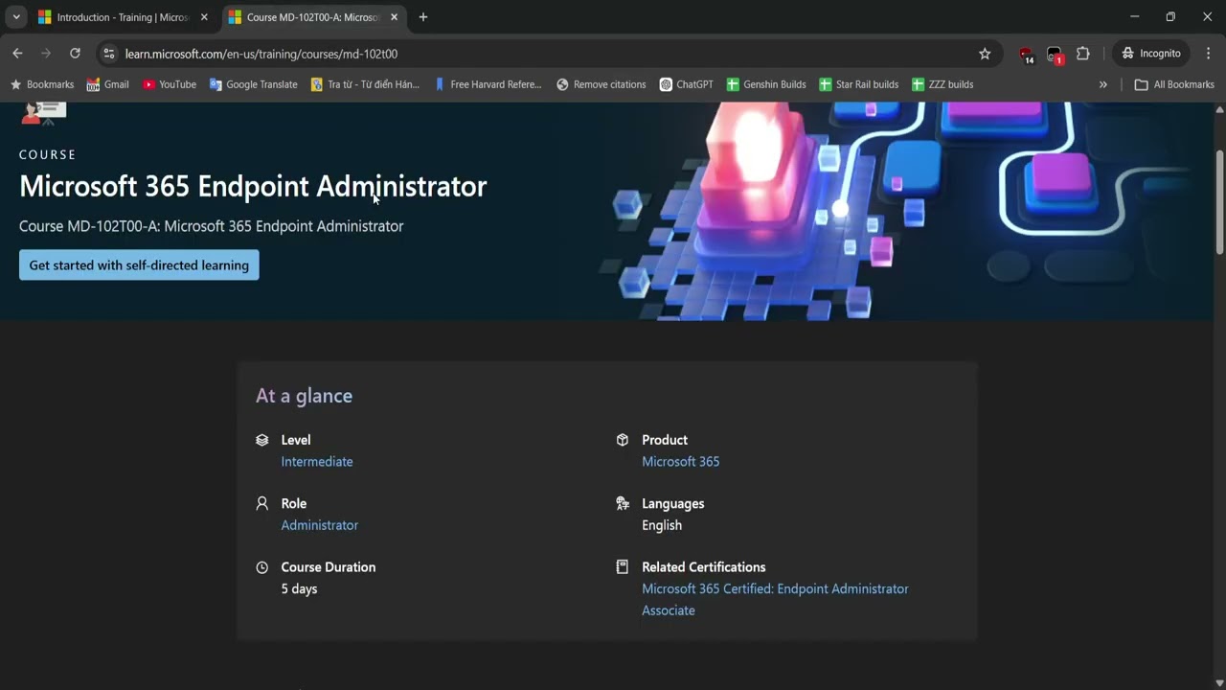Click the Languages icon
The width and height of the screenshot is (1226, 690).
(x=623, y=503)
